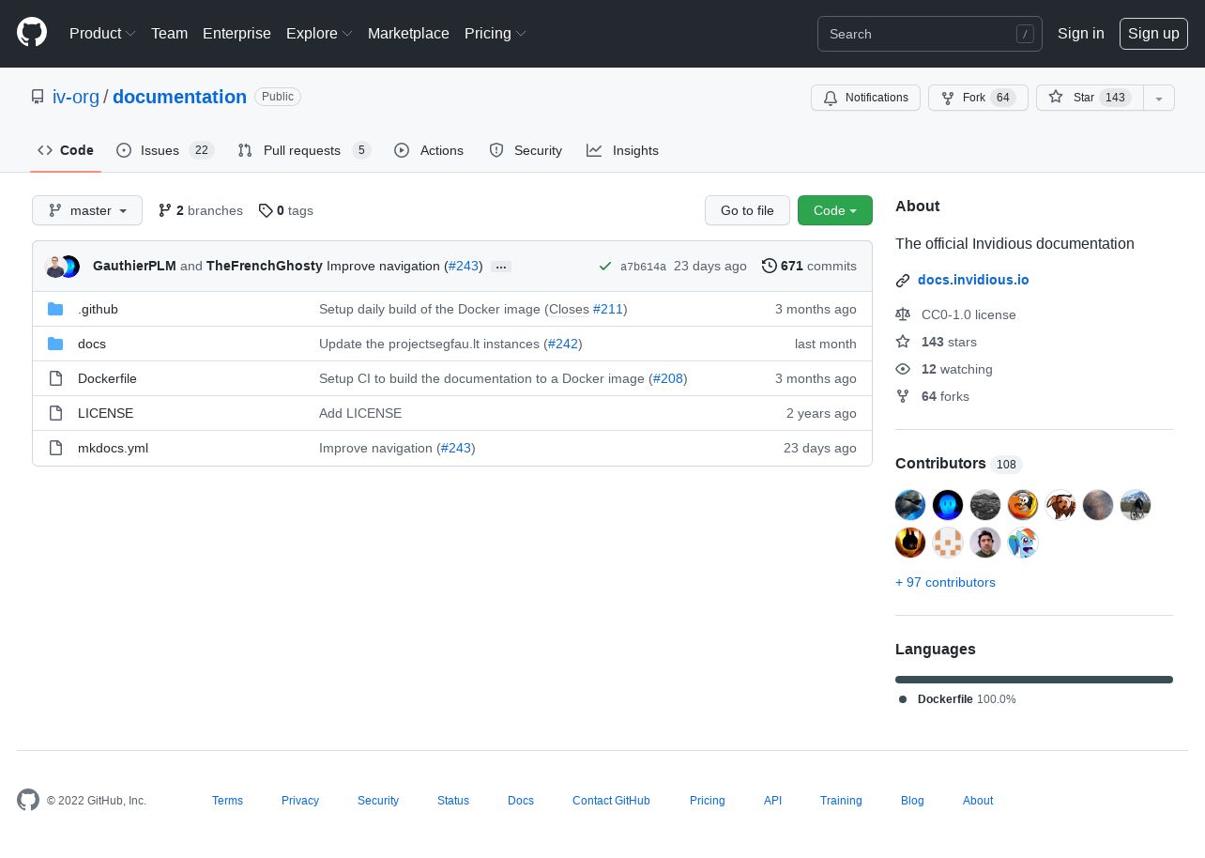
Task: Open the master branch selector
Action: [x=87, y=210]
